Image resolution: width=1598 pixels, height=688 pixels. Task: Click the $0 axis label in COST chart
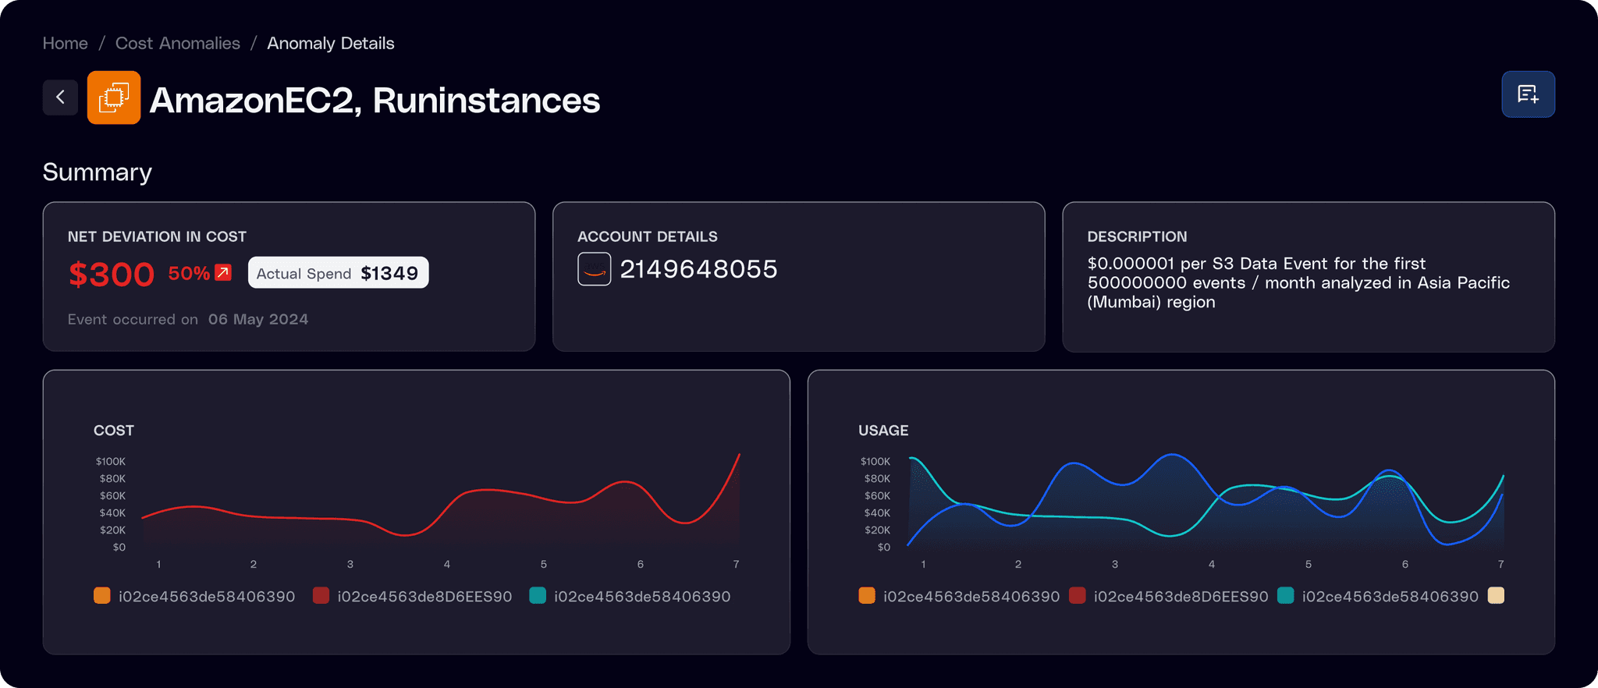point(119,548)
